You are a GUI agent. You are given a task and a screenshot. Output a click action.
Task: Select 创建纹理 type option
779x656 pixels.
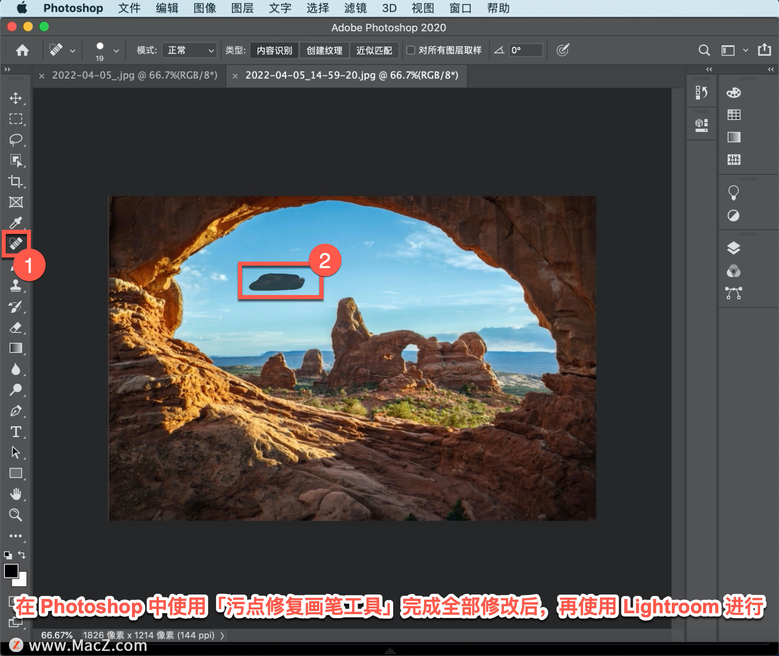pyautogui.click(x=324, y=51)
